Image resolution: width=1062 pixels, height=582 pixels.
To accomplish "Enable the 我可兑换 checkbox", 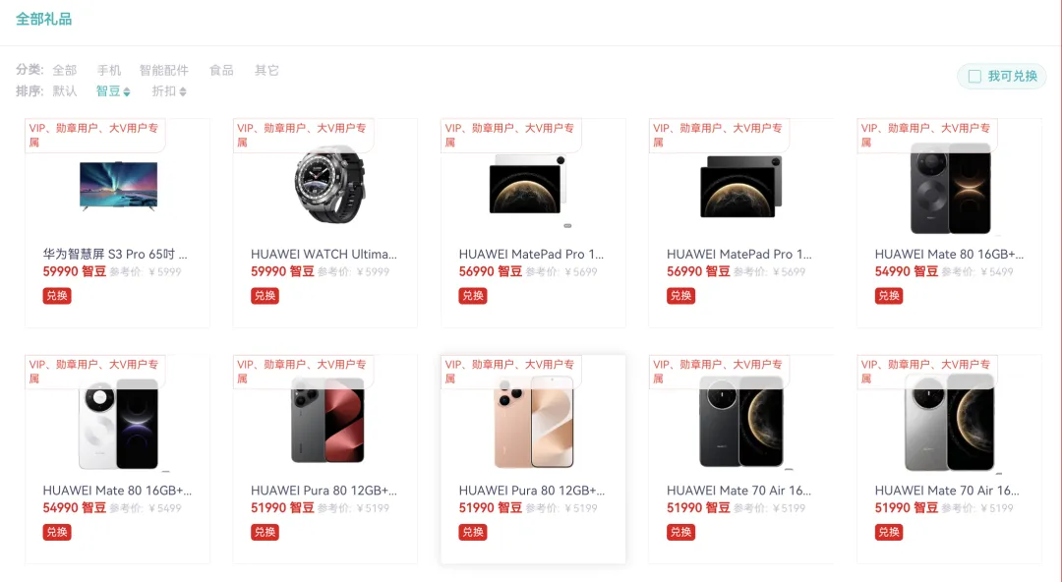I will point(974,76).
